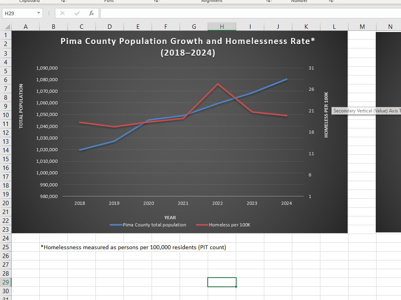Click the Enter checkmark icon in formula bar
Screen dimensions: 401x300
click(x=77, y=13)
